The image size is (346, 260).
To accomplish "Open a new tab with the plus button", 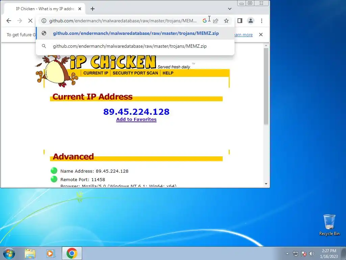I will tap(93, 9).
